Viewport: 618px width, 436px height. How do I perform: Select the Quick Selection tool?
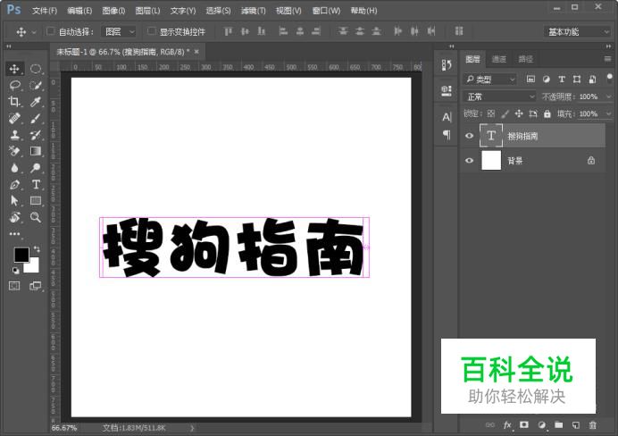[36, 85]
